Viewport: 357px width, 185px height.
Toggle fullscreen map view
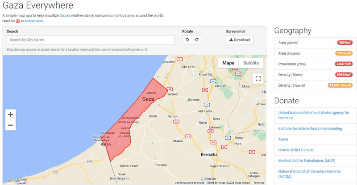(x=258, y=79)
